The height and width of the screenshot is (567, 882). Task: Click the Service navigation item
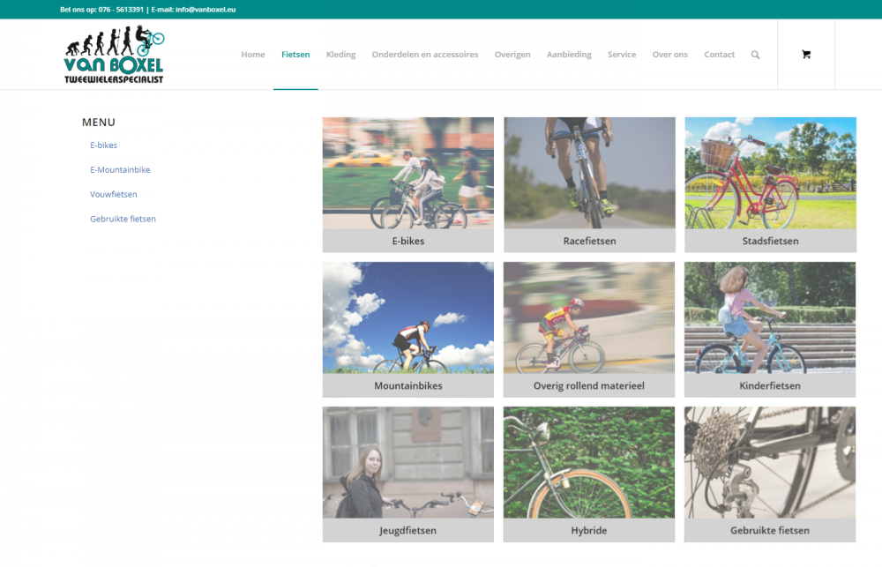tap(622, 55)
